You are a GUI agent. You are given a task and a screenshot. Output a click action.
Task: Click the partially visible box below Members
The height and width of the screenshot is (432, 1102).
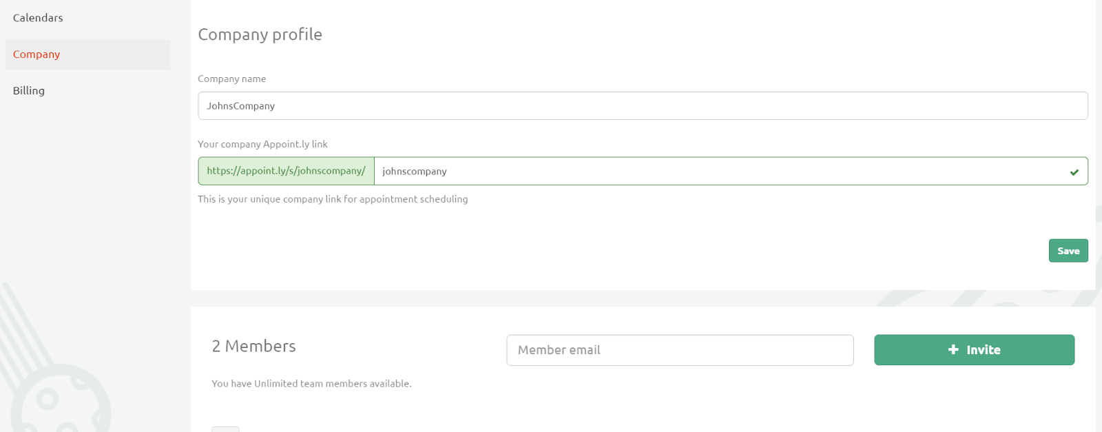225,429
